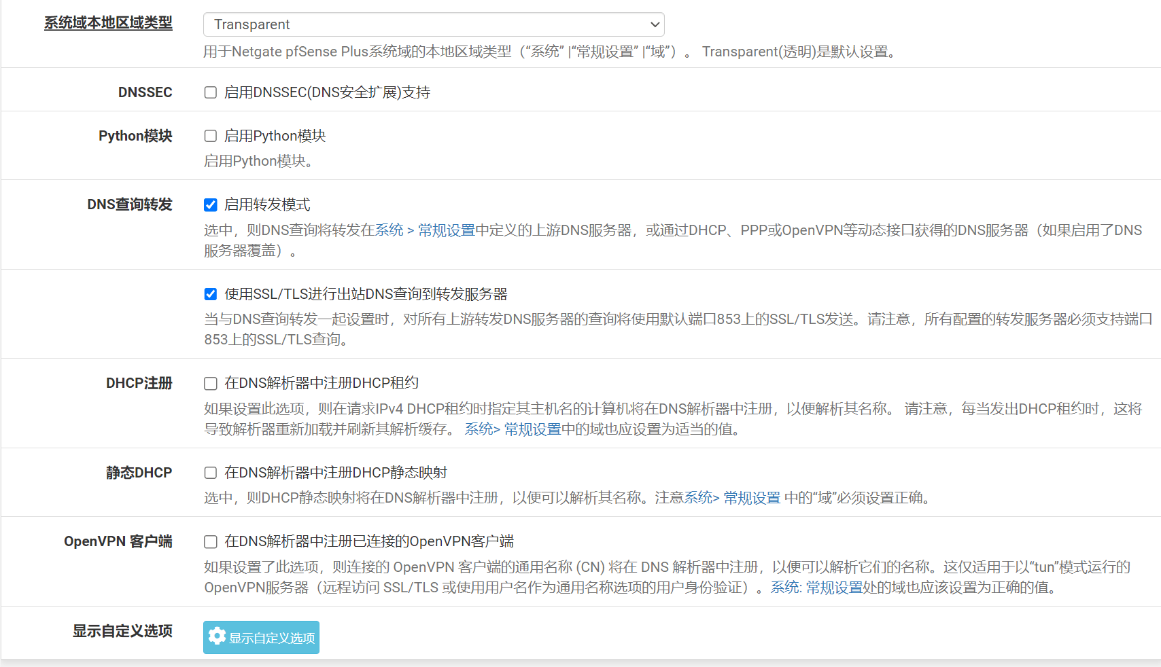The width and height of the screenshot is (1161, 667).
Task: Check 在DNS解析器中注册DHCP租约 checkbox
Action: pos(211,384)
